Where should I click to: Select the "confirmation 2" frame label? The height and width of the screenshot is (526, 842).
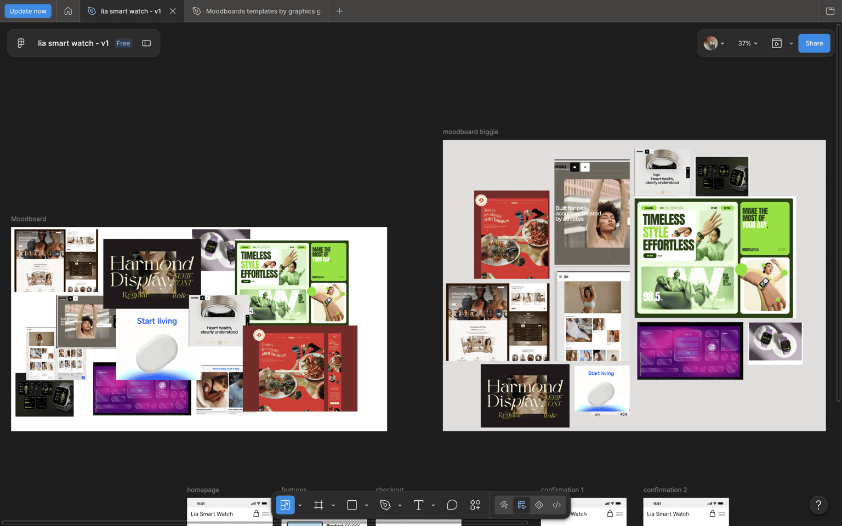pyautogui.click(x=665, y=490)
